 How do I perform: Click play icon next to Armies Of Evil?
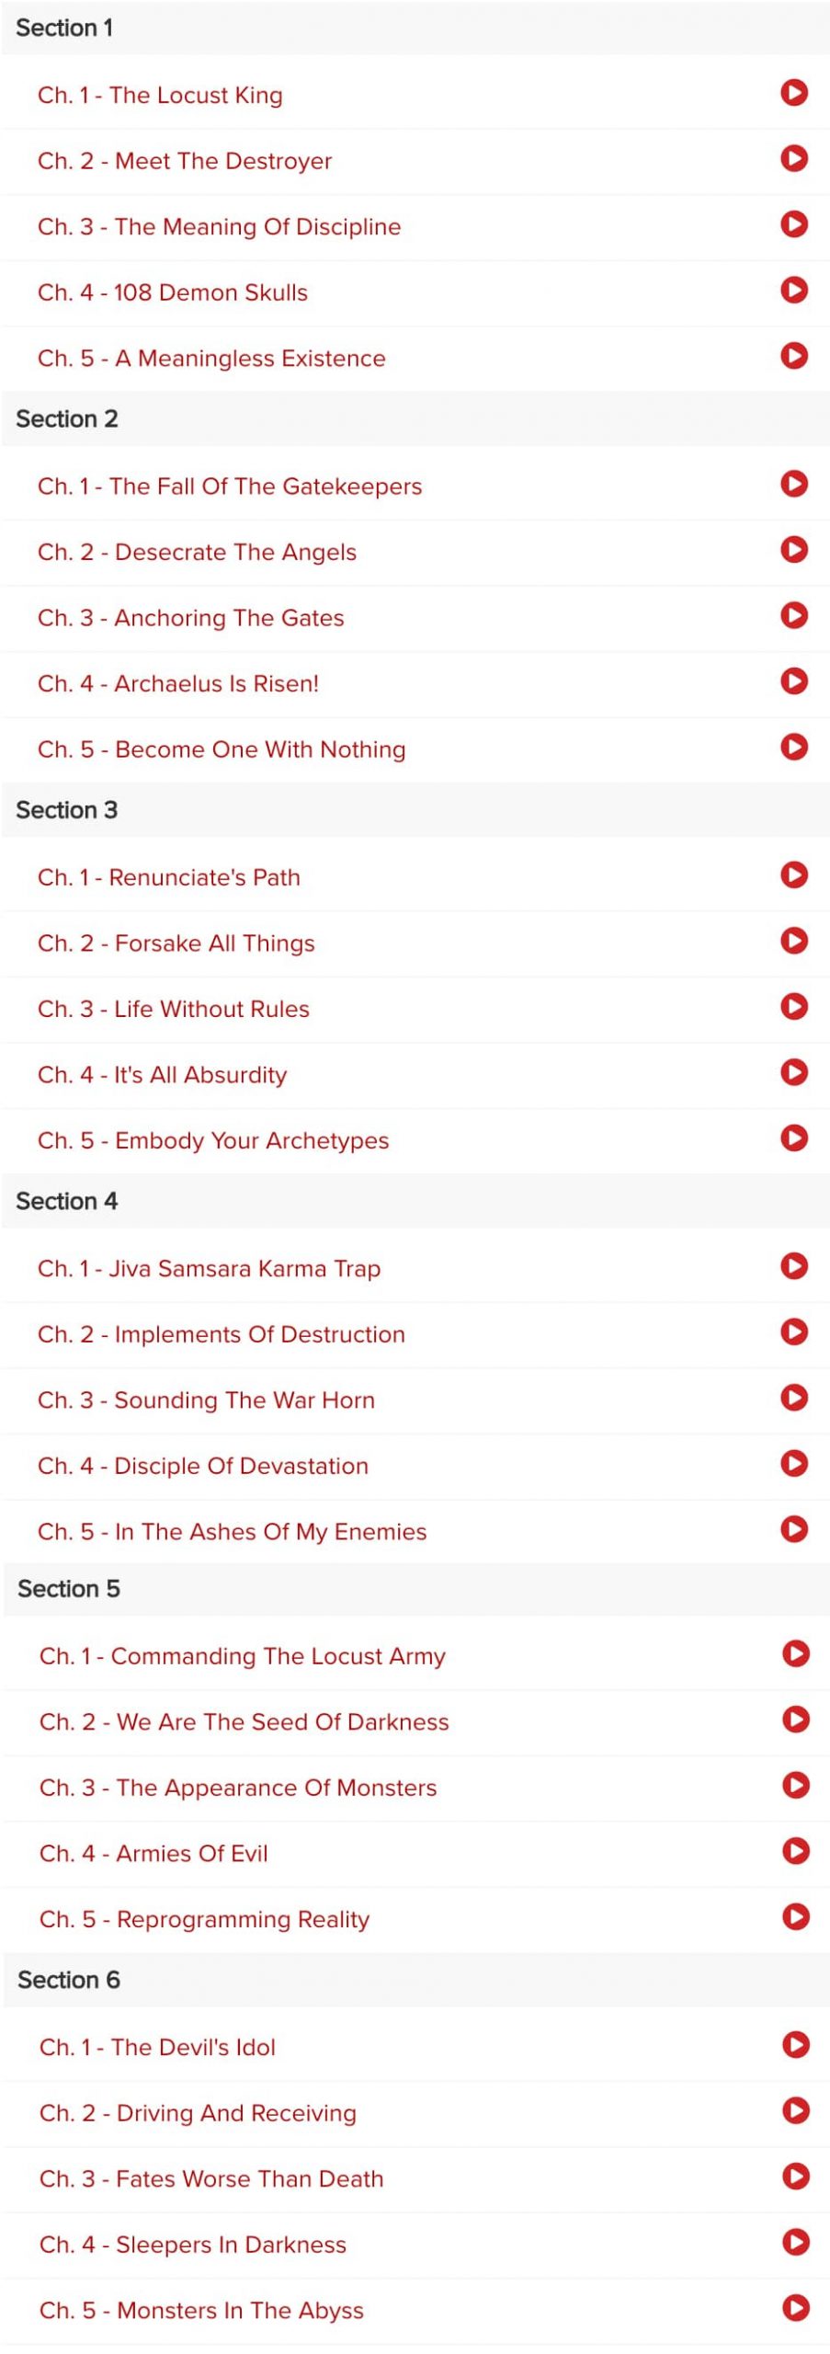[796, 1851]
